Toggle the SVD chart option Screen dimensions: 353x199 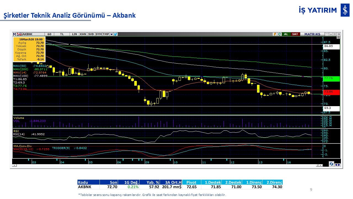point(91,34)
